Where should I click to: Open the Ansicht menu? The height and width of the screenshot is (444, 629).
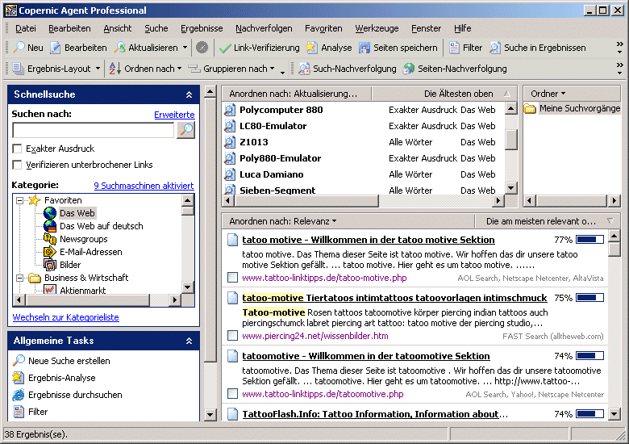tap(118, 28)
